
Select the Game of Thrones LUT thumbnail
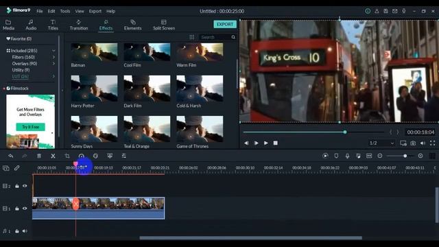click(200, 129)
